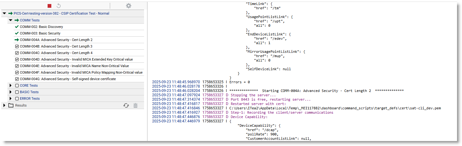Select COMM-003: Basic Security test
This screenshot has height=146, width=462.
(40, 33)
